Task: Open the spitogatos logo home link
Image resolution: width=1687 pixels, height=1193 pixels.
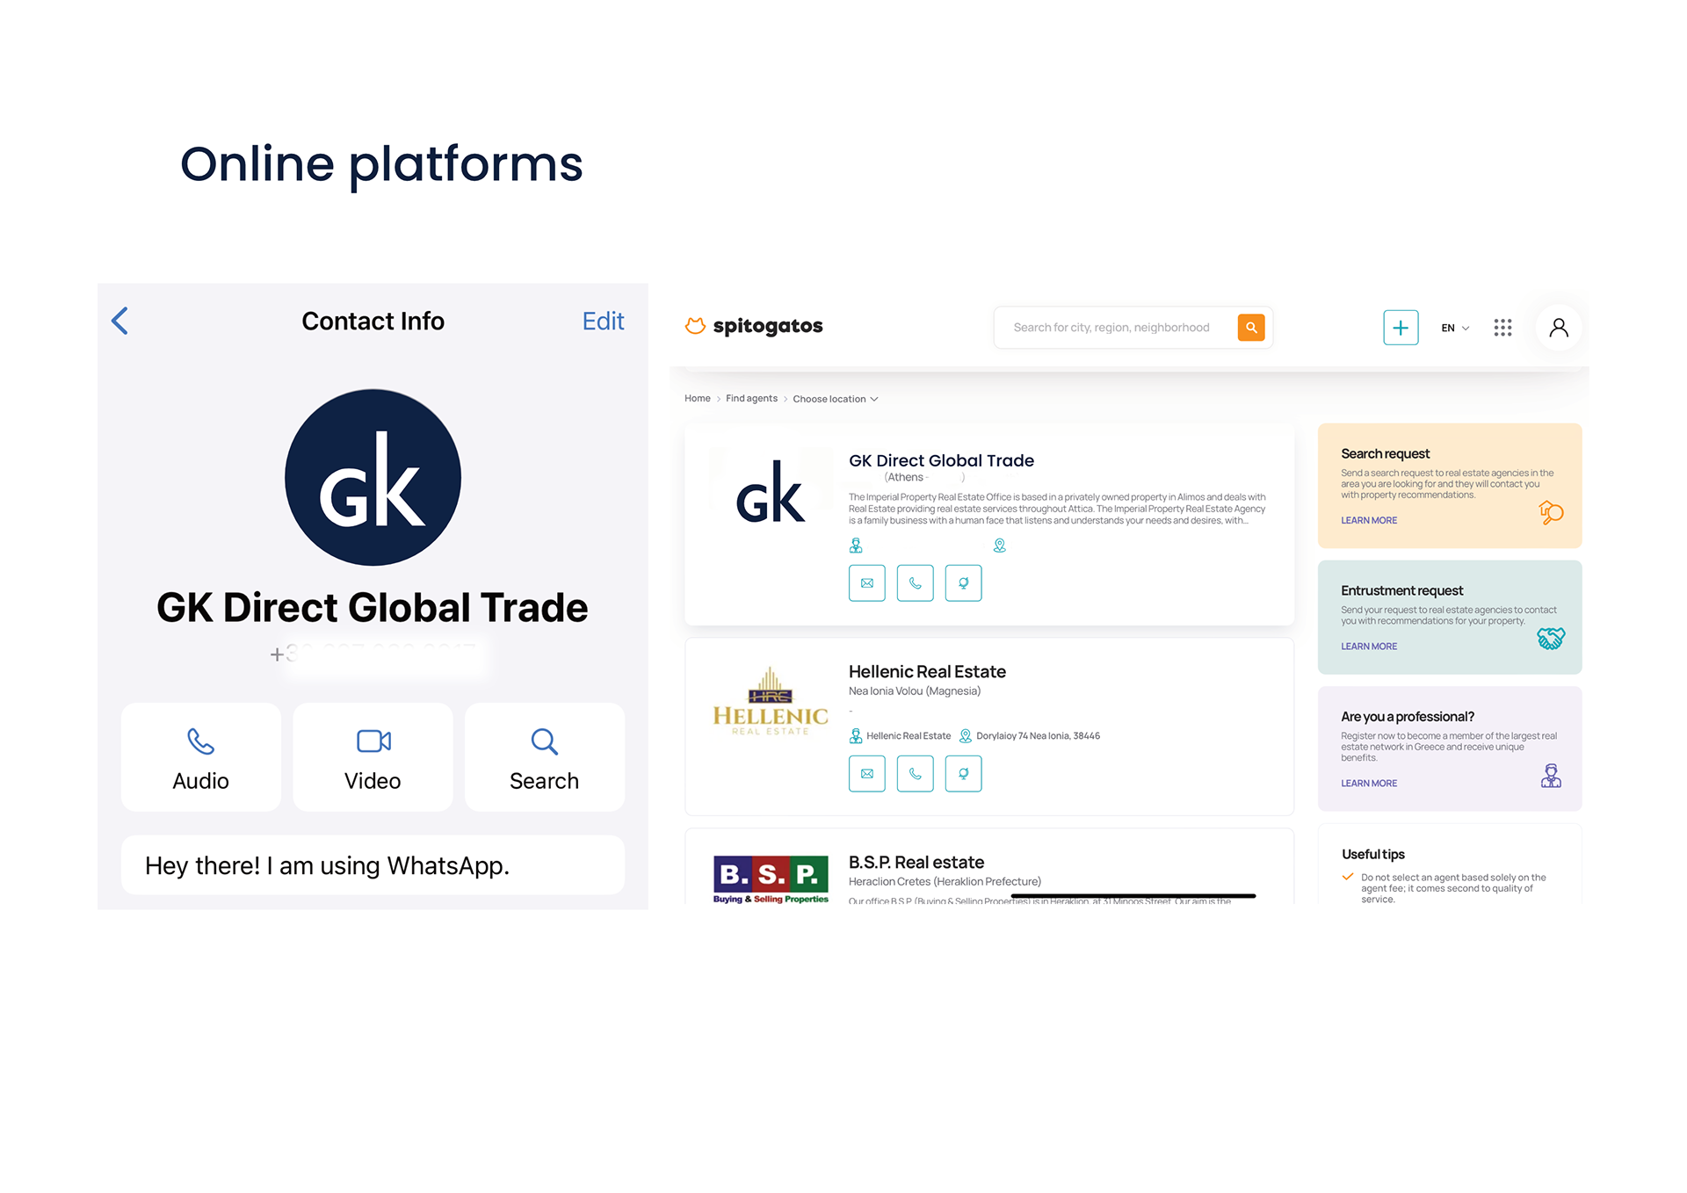Action: [754, 326]
